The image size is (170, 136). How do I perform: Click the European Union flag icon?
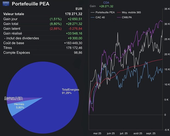[x=6, y=4]
